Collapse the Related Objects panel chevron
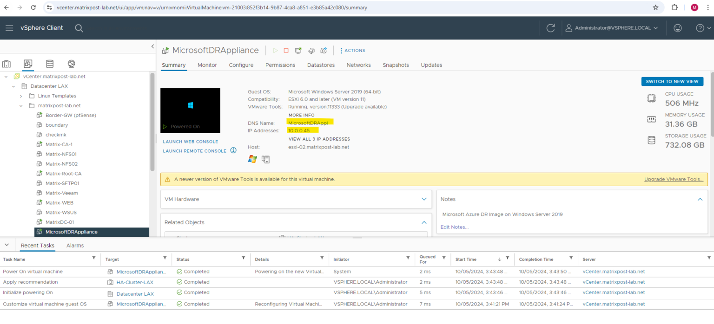 click(x=423, y=222)
